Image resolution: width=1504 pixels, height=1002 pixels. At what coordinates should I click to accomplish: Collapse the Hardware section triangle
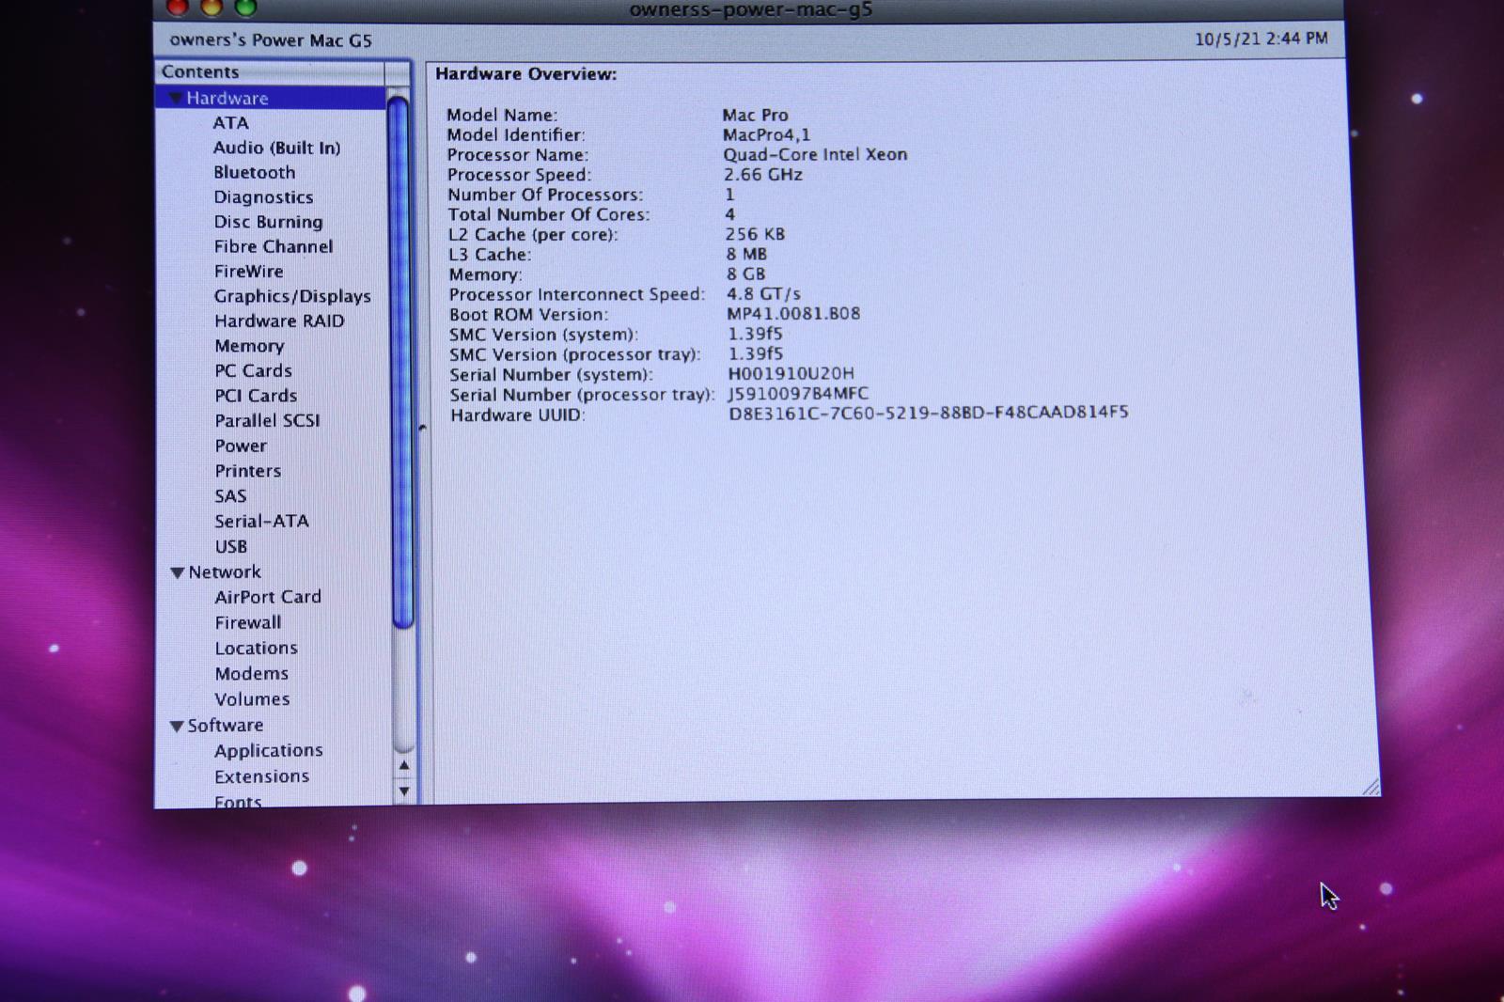175,98
